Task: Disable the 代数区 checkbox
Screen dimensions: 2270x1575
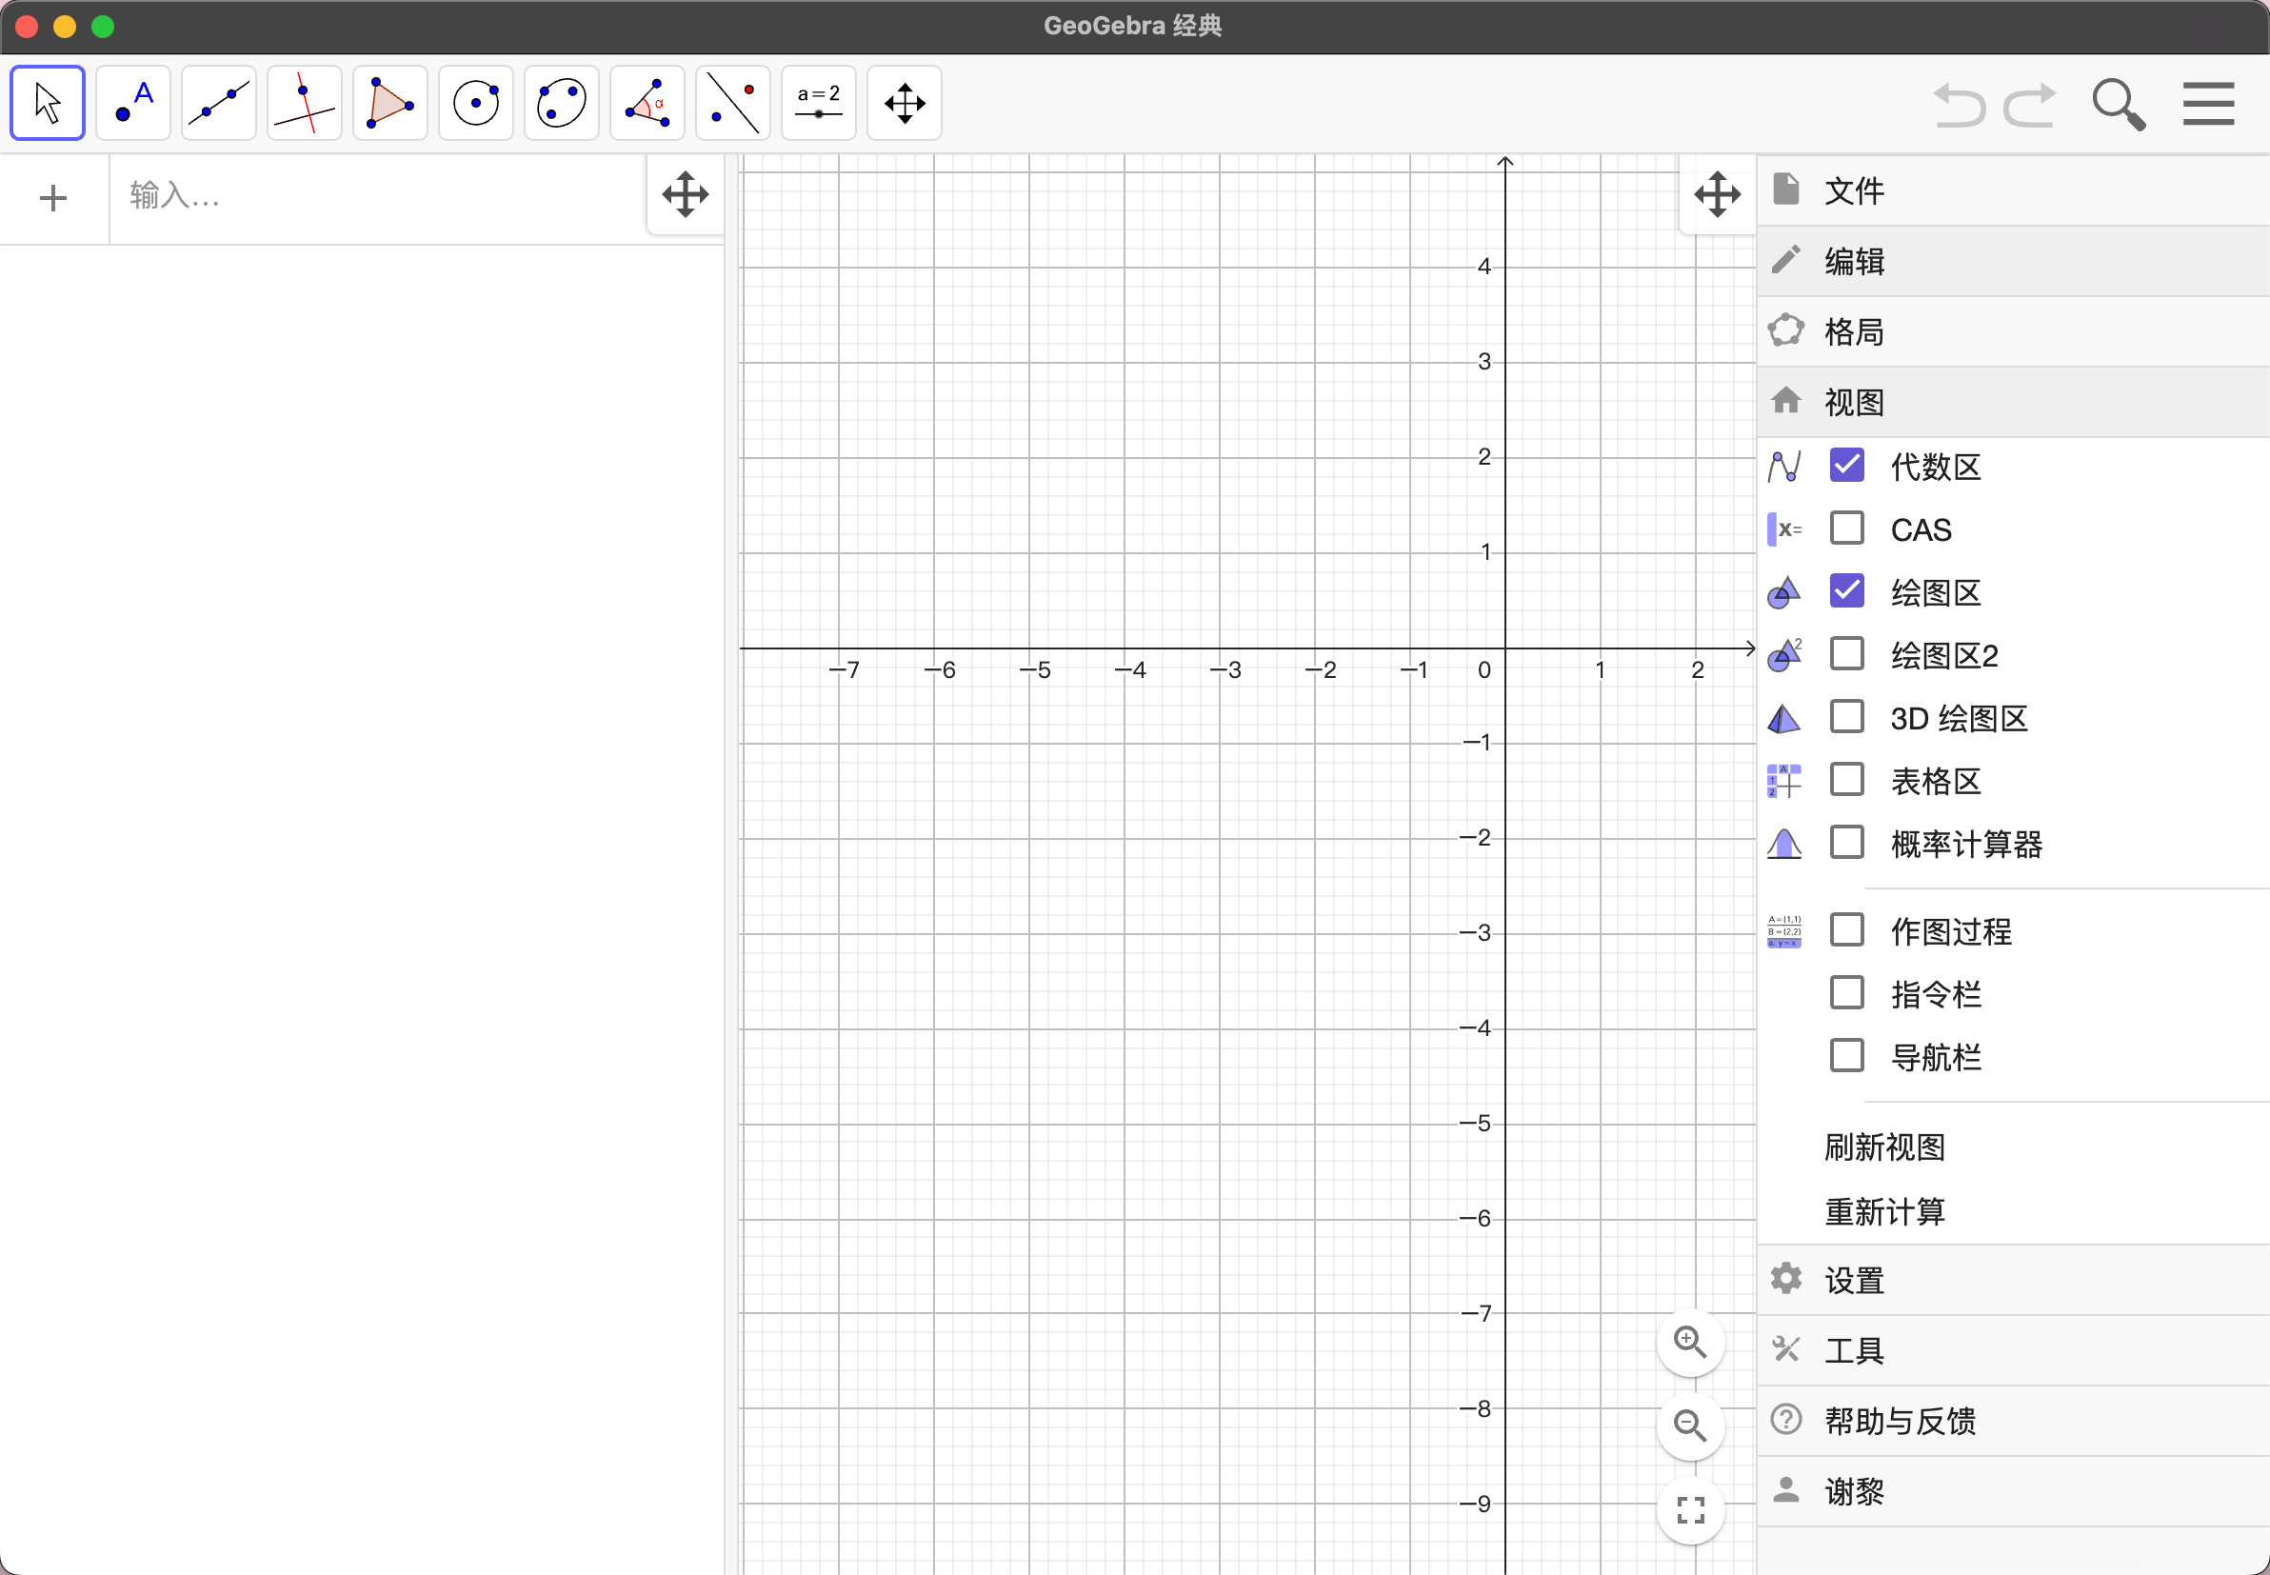Action: click(1845, 465)
